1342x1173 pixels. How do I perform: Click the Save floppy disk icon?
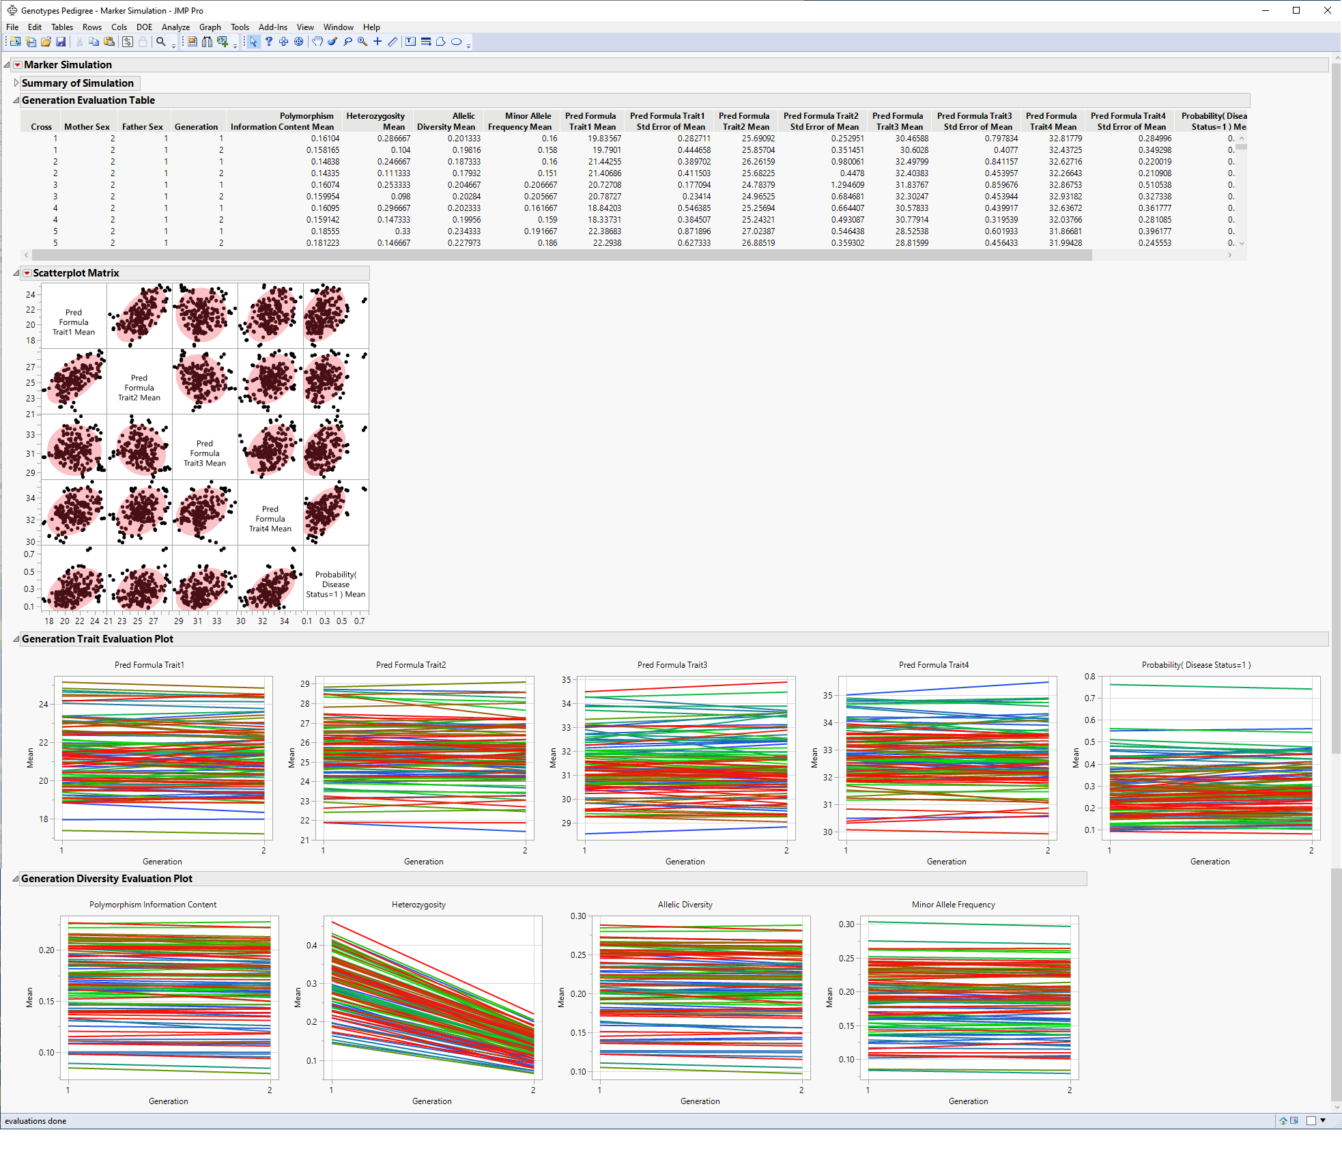click(61, 42)
